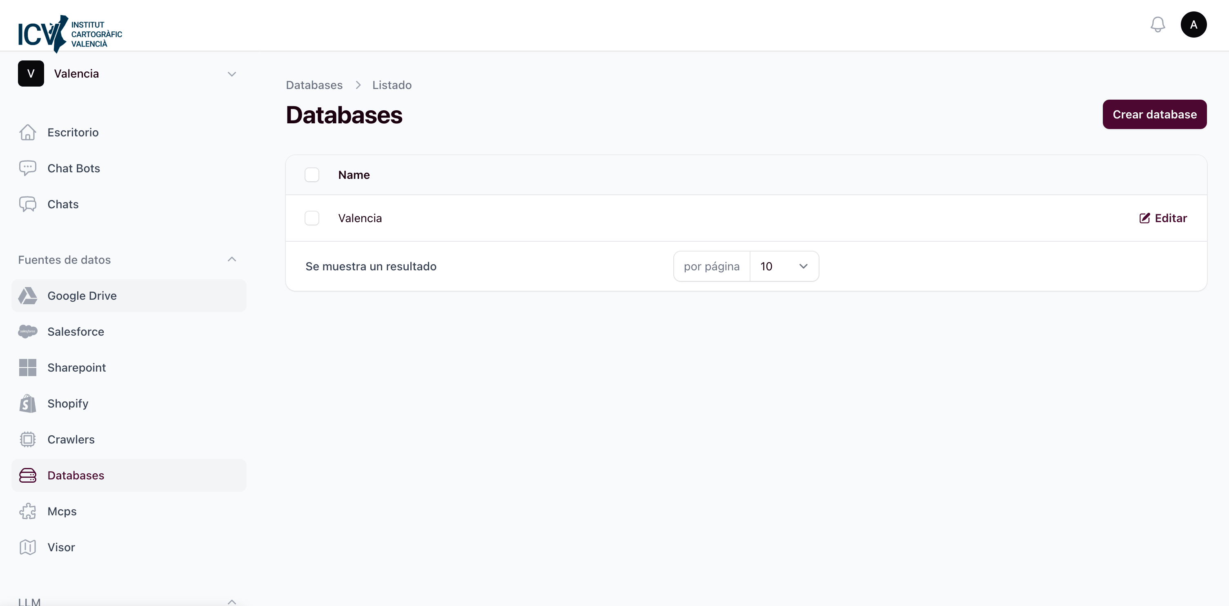Open Salesforce data source icon
This screenshot has width=1229, height=606.
tap(28, 332)
